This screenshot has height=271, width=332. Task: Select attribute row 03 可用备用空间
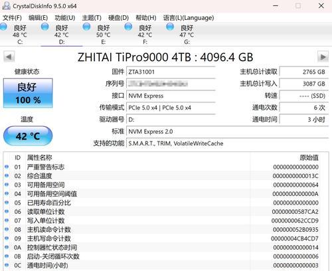(x=161, y=185)
